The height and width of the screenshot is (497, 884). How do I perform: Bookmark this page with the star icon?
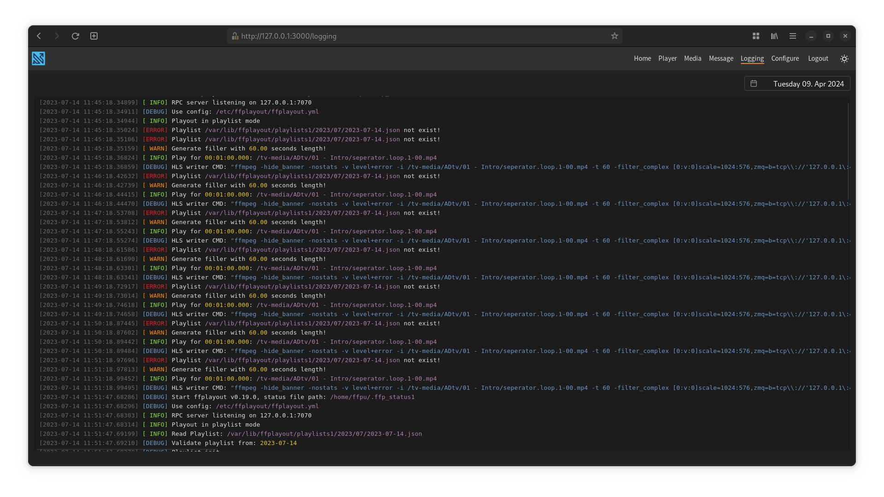[614, 36]
